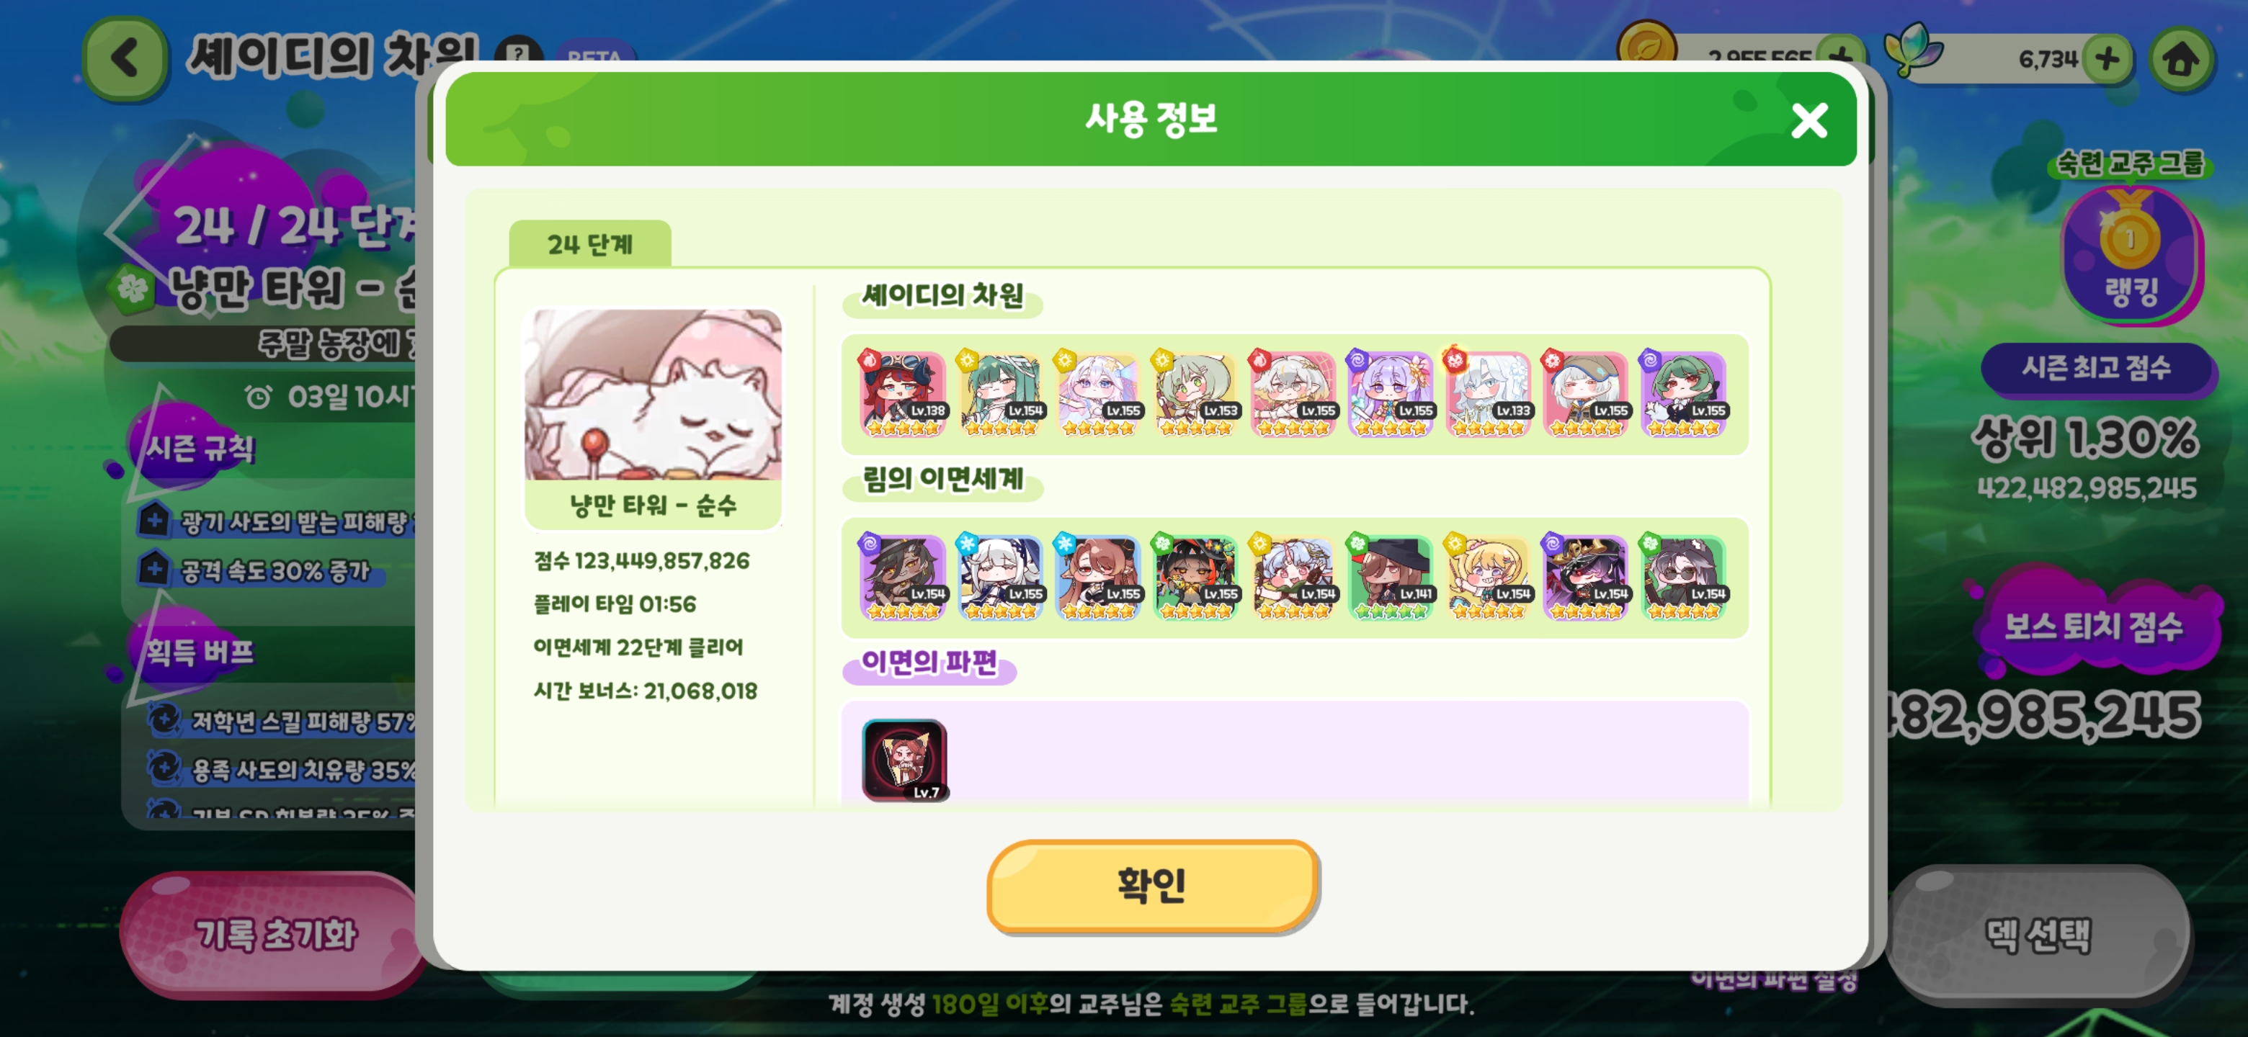Tap the 공격 속도 30% 증가 rule icon
This screenshot has height=1037, width=2248.
coord(153,570)
